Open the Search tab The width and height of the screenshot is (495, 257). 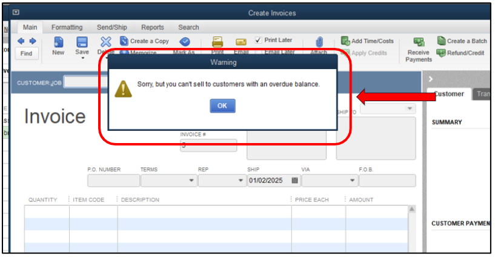click(188, 27)
